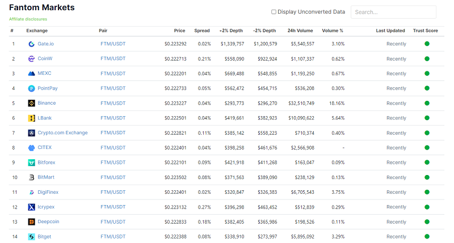Click the PointPay logo icon
Viewport: 454px width, 243px height.
click(x=32, y=88)
